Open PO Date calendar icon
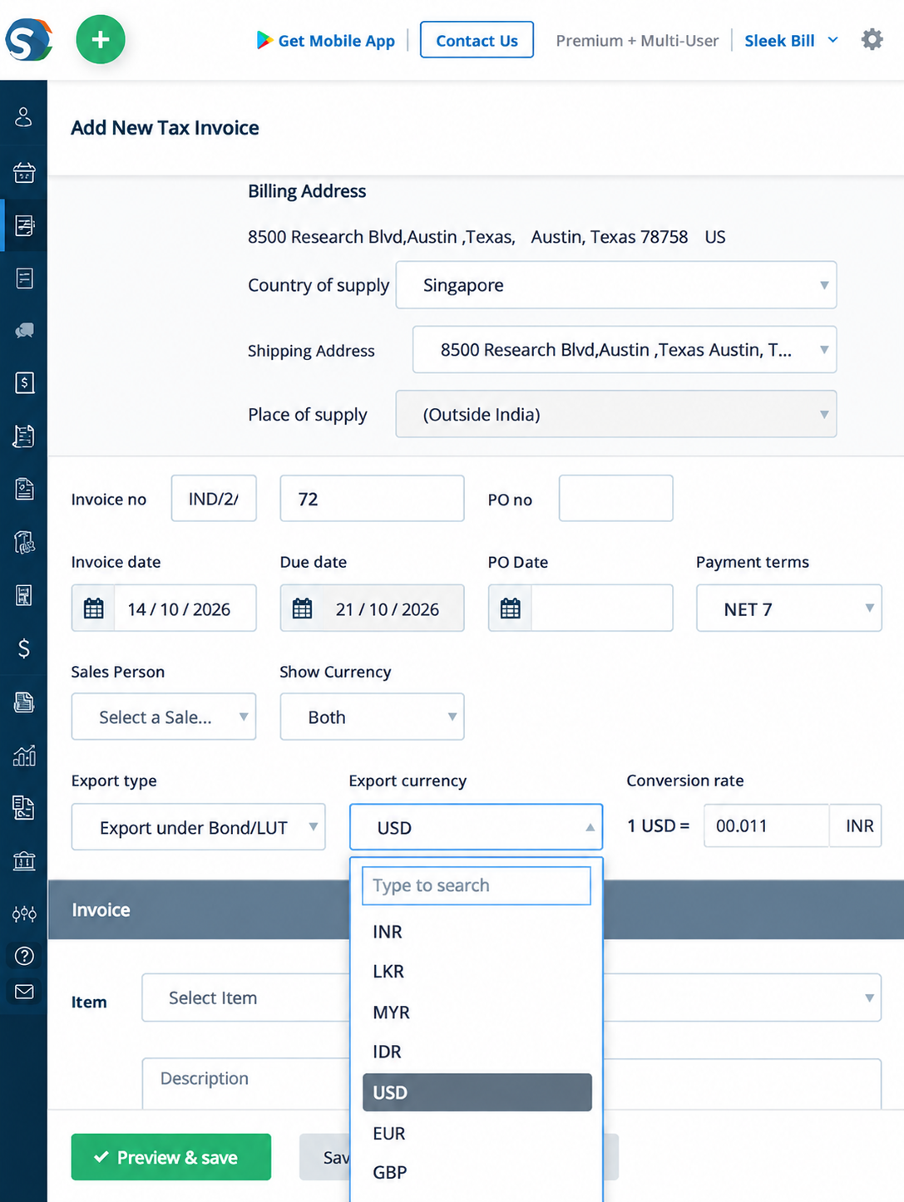Image resolution: width=904 pixels, height=1202 pixels. pos(510,608)
